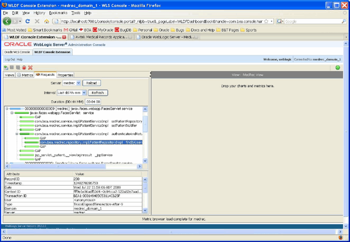Select the Properties tab

[x=65, y=75]
